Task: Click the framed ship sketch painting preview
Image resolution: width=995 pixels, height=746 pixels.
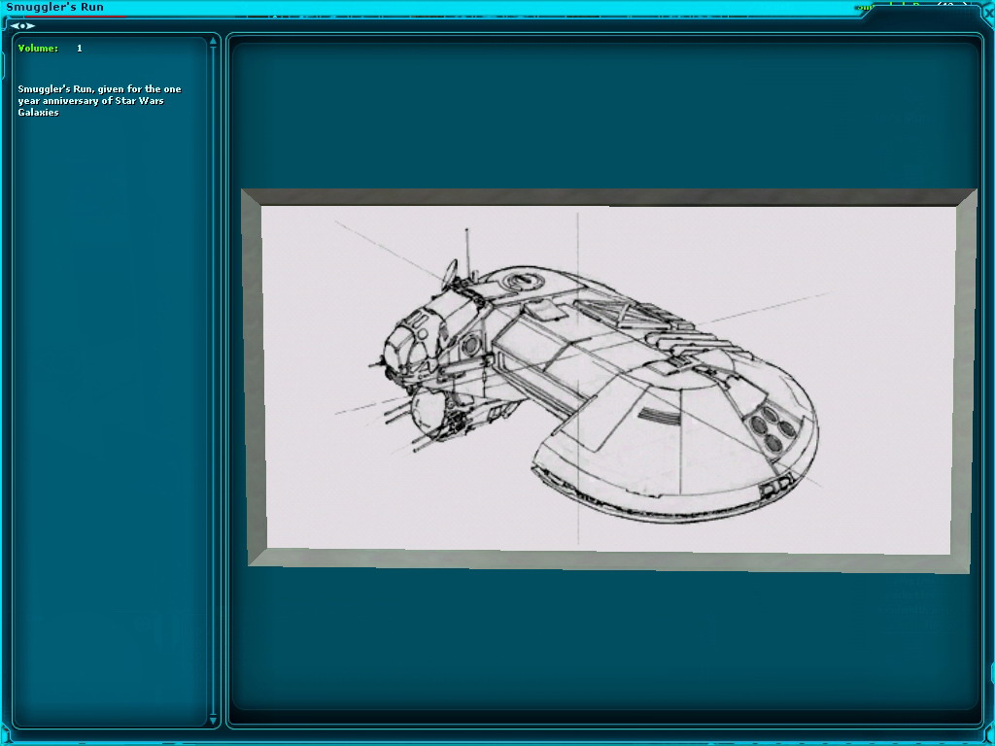Action: point(608,381)
